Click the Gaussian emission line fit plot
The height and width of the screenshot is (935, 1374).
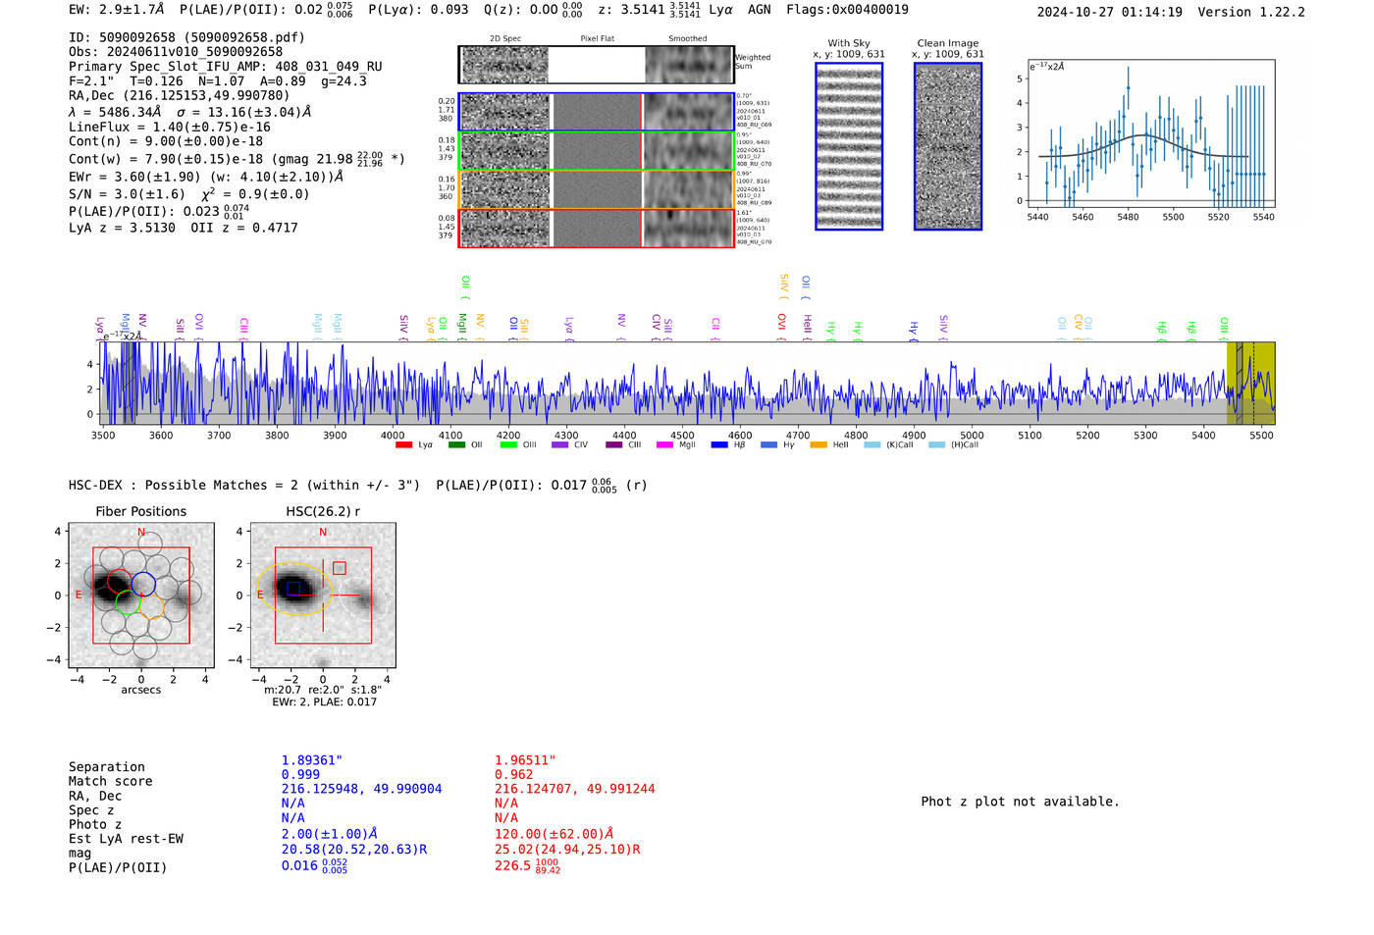(1150, 133)
